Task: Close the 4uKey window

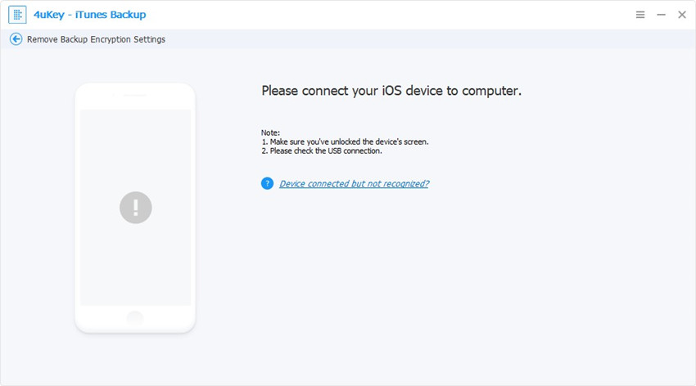Action: [682, 15]
